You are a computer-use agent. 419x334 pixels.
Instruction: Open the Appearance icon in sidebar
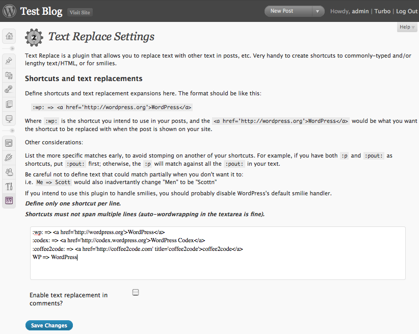pyautogui.click(x=9, y=143)
